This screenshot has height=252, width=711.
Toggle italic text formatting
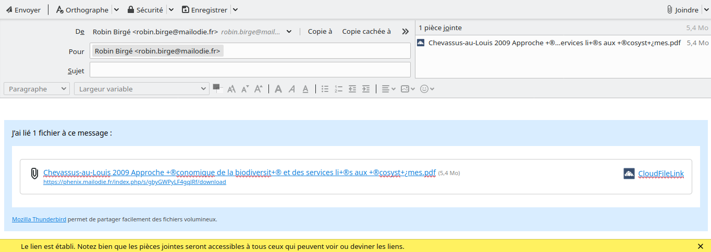(292, 89)
